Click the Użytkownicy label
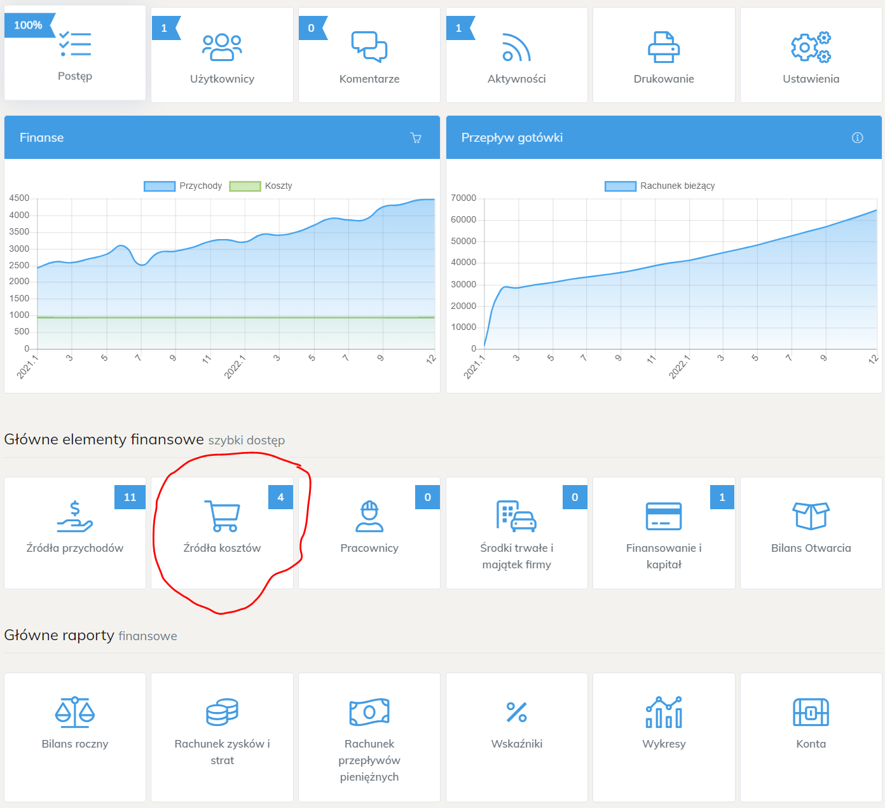The height and width of the screenshot is (808, 885). [222, 79]
